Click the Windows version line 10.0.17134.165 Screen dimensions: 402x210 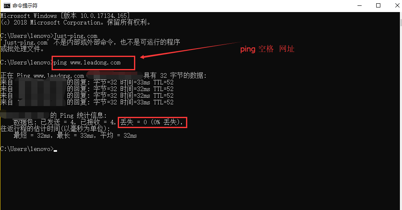(65, 16)
